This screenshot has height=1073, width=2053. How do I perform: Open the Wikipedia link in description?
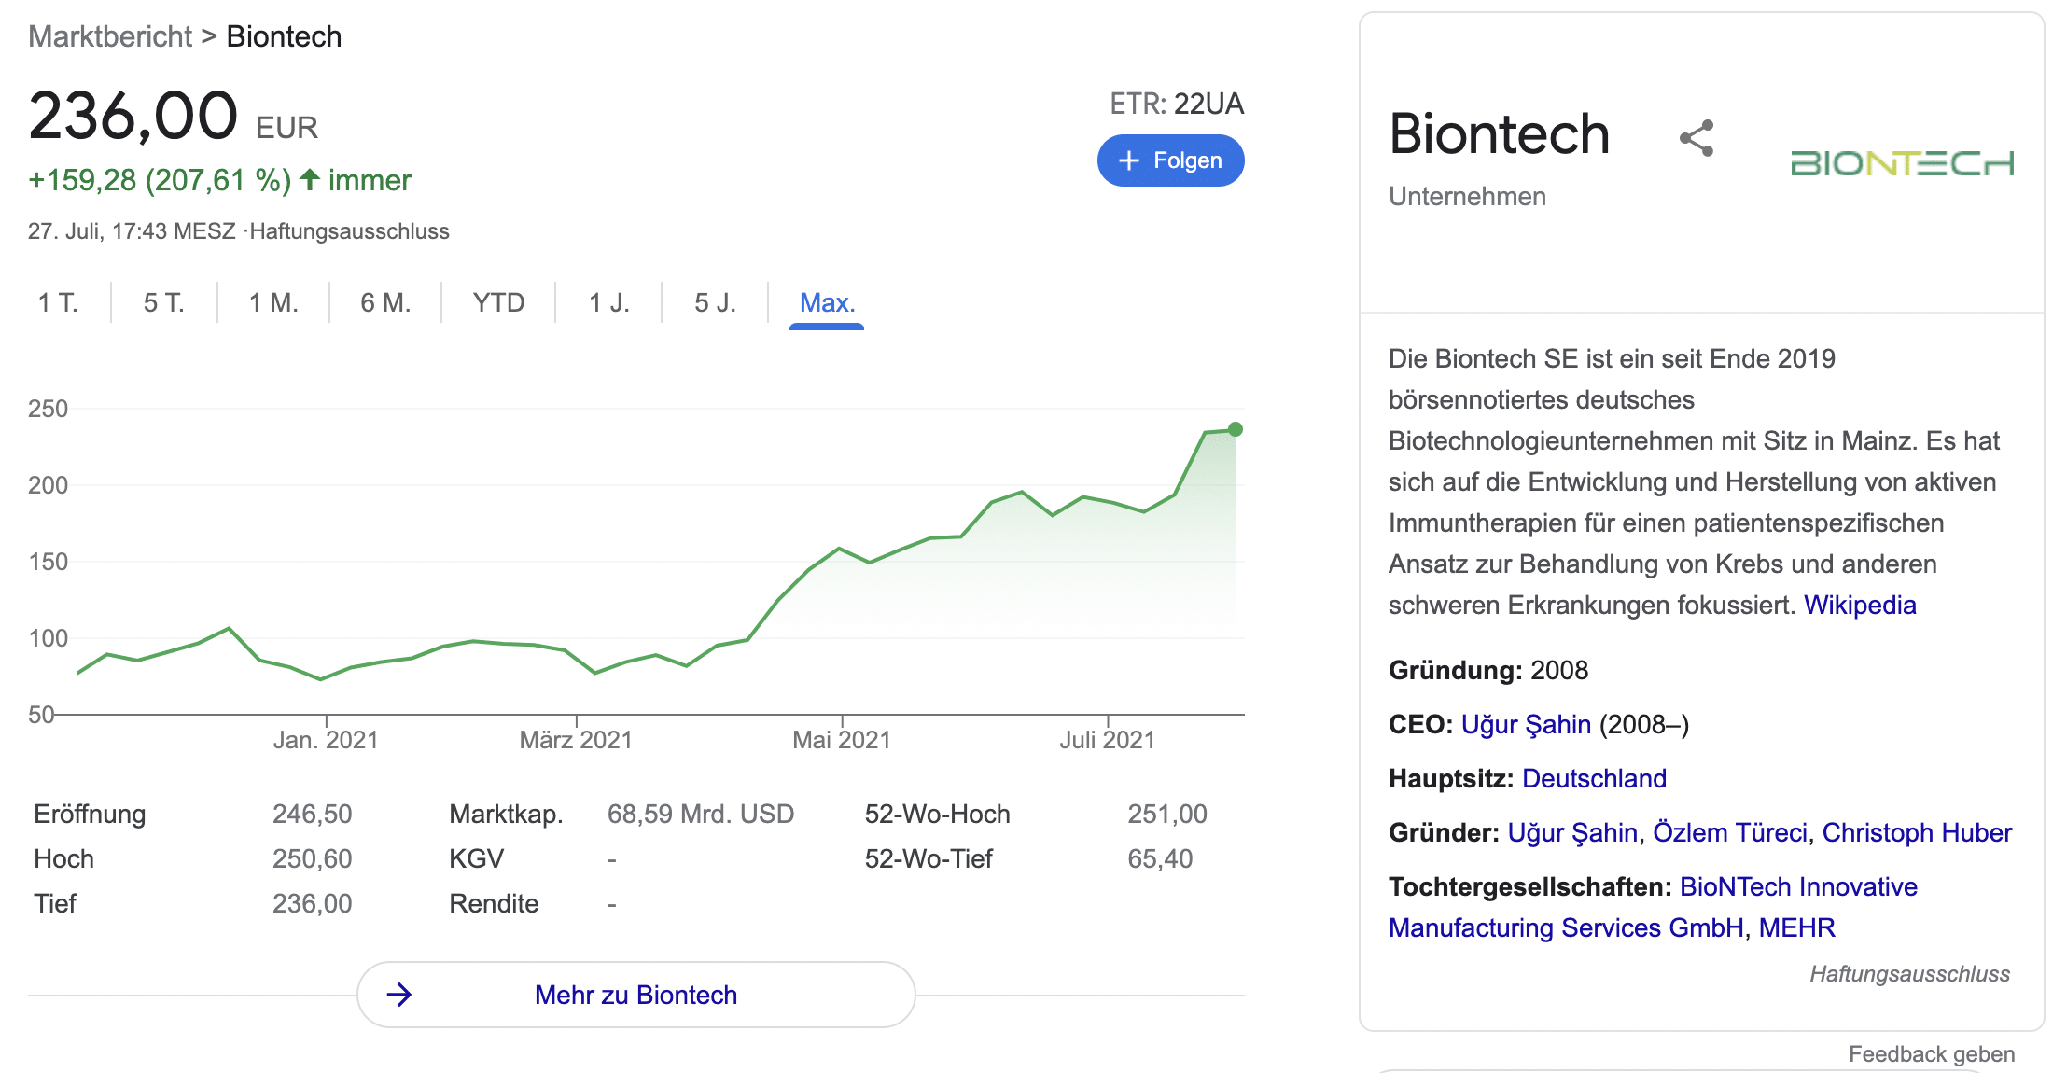(x=1860, y=606)
